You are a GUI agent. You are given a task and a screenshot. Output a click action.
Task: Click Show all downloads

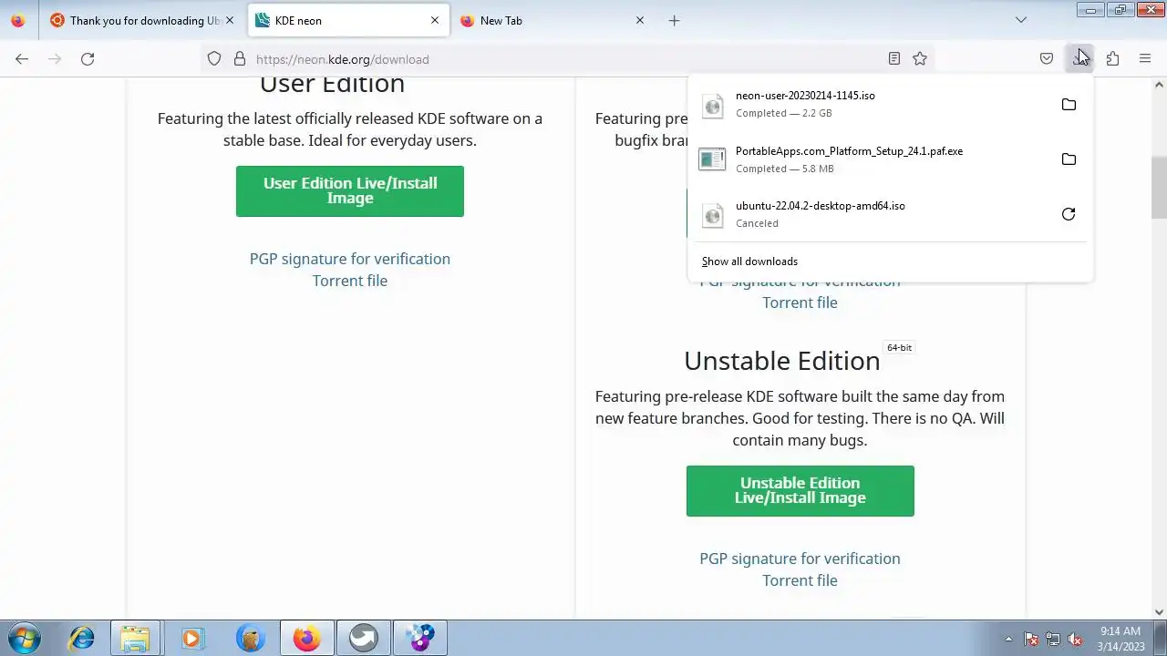[749, 261]
